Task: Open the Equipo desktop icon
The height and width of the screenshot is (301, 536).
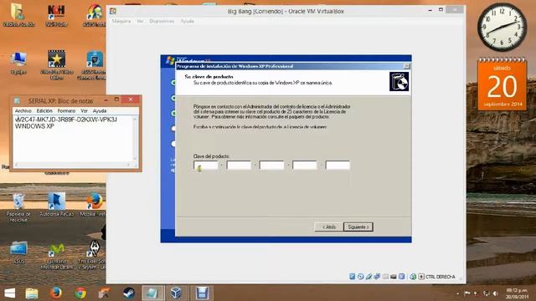Action: 18,64
